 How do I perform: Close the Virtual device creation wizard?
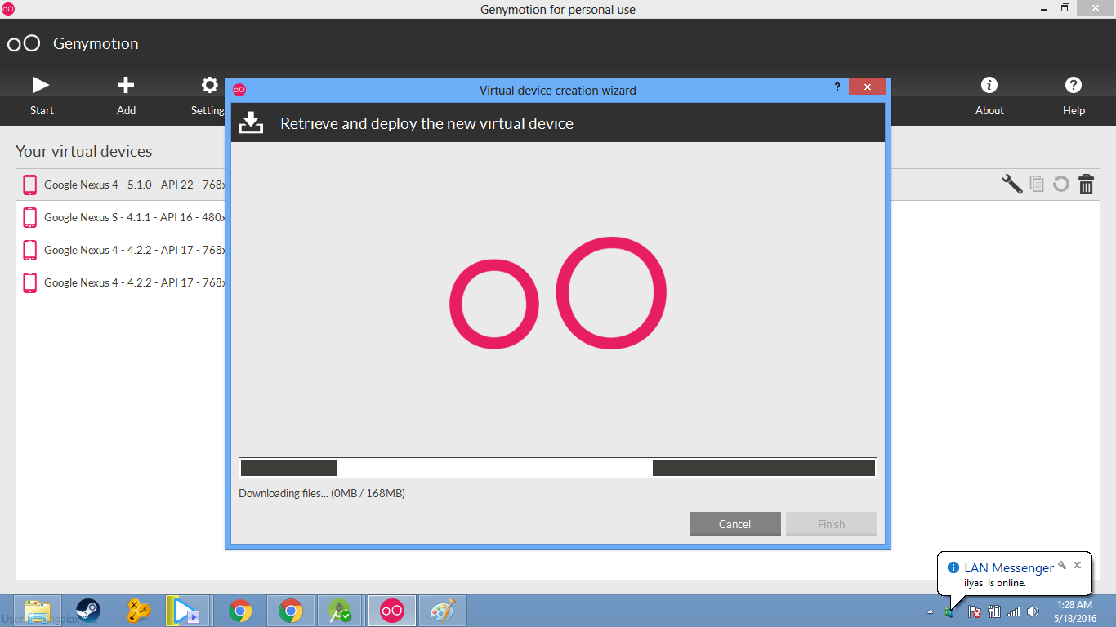[867, 87]
